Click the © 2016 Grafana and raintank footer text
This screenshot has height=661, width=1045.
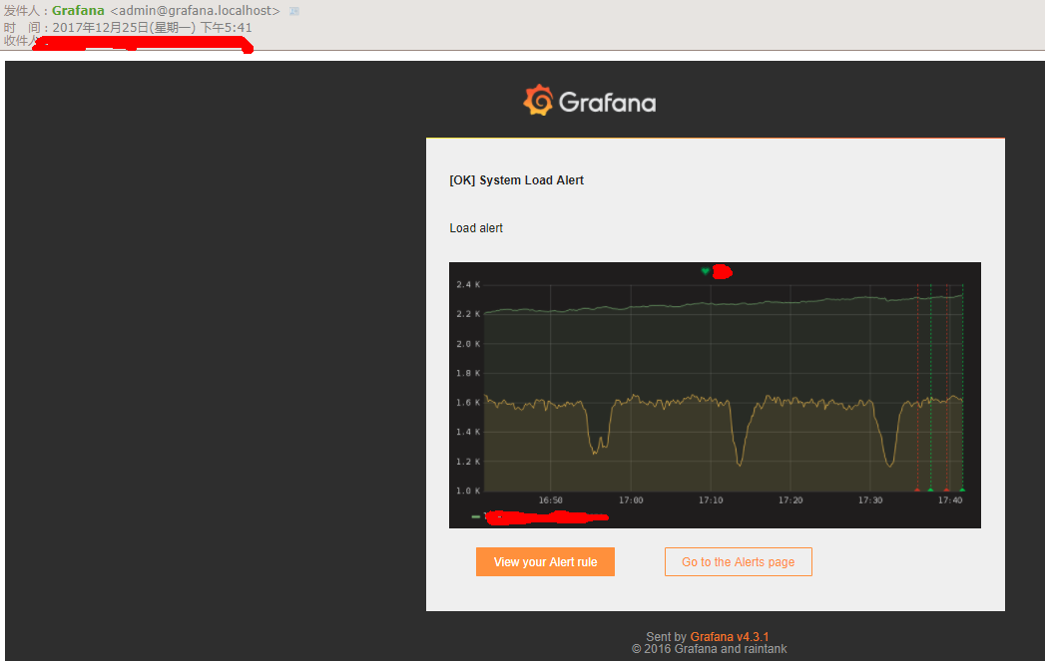(x=709, y=649)
